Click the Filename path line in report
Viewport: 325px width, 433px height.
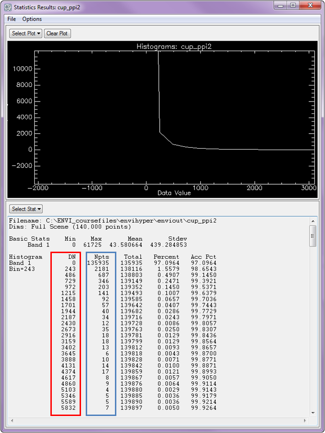113,221
